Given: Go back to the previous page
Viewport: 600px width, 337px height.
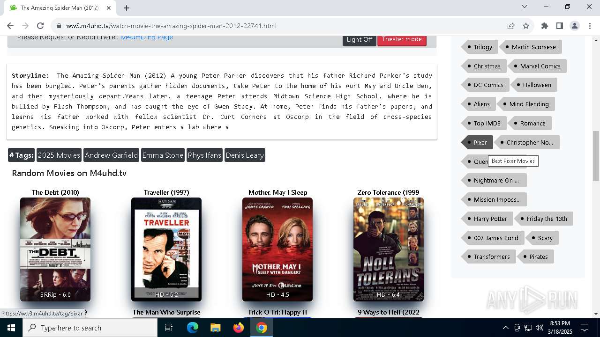Looking at the screenshot, I should pos(10,26).
